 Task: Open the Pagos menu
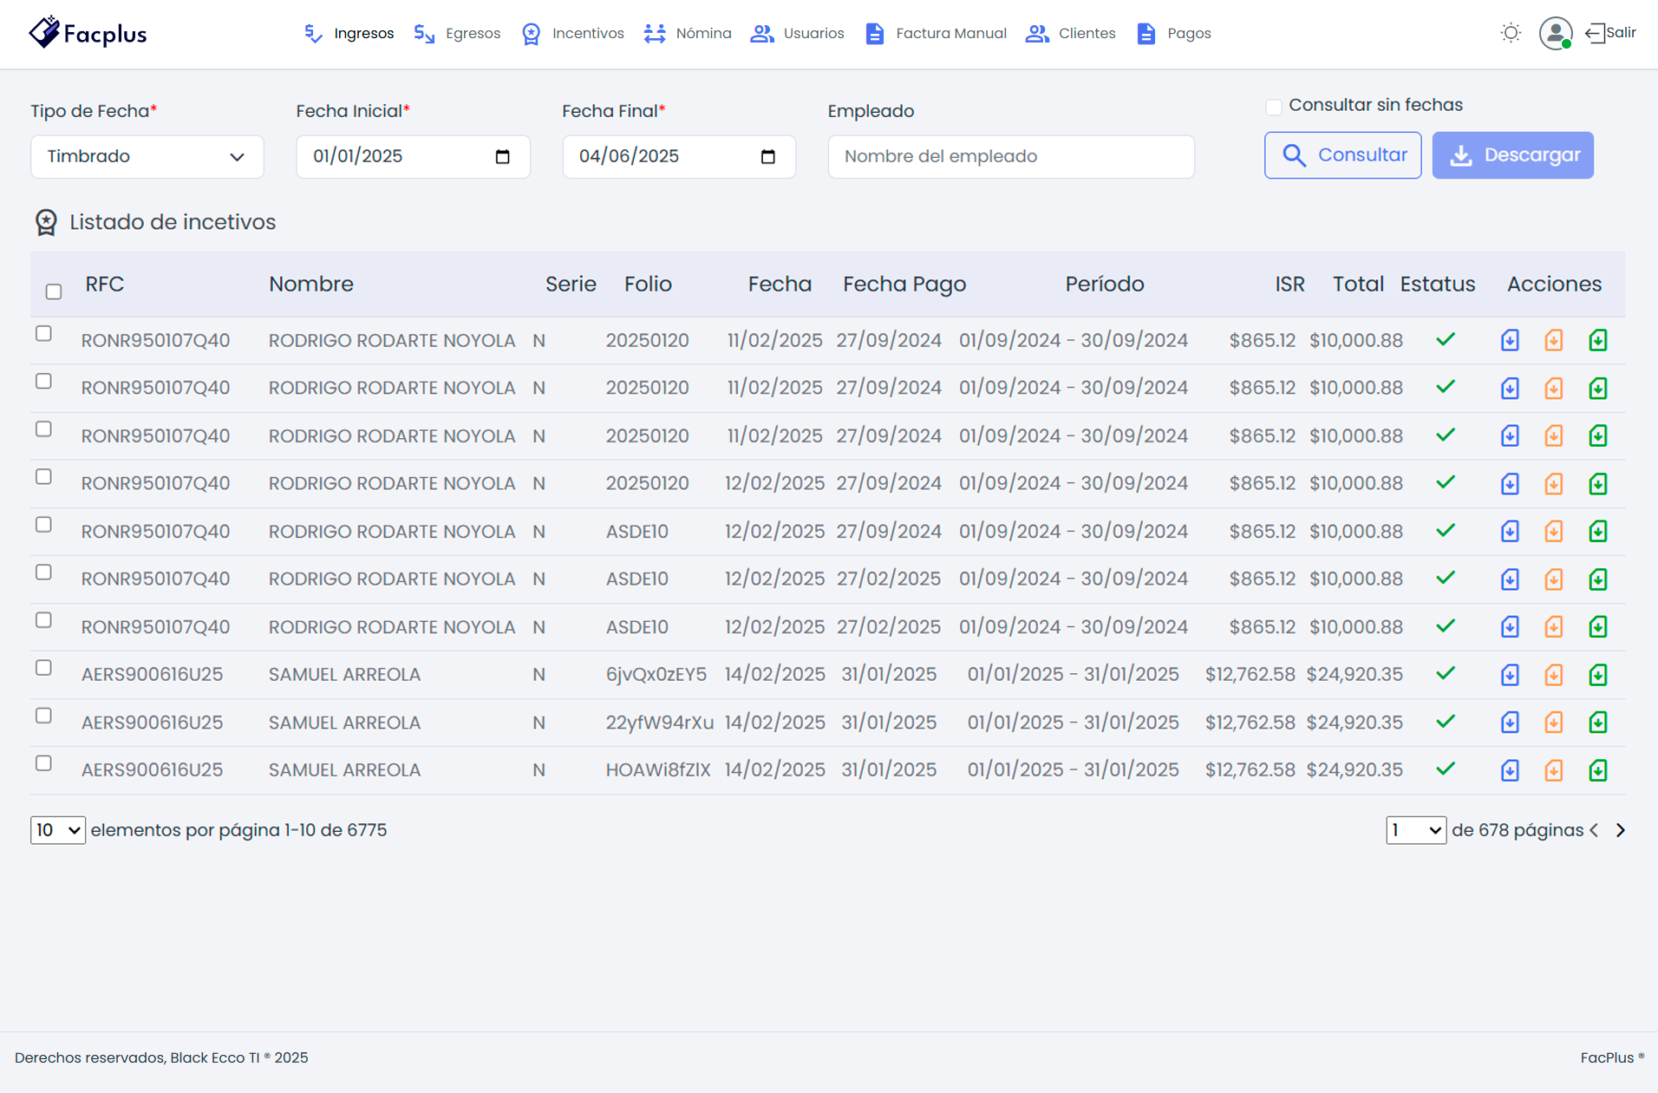click(x=1174, y=34)
